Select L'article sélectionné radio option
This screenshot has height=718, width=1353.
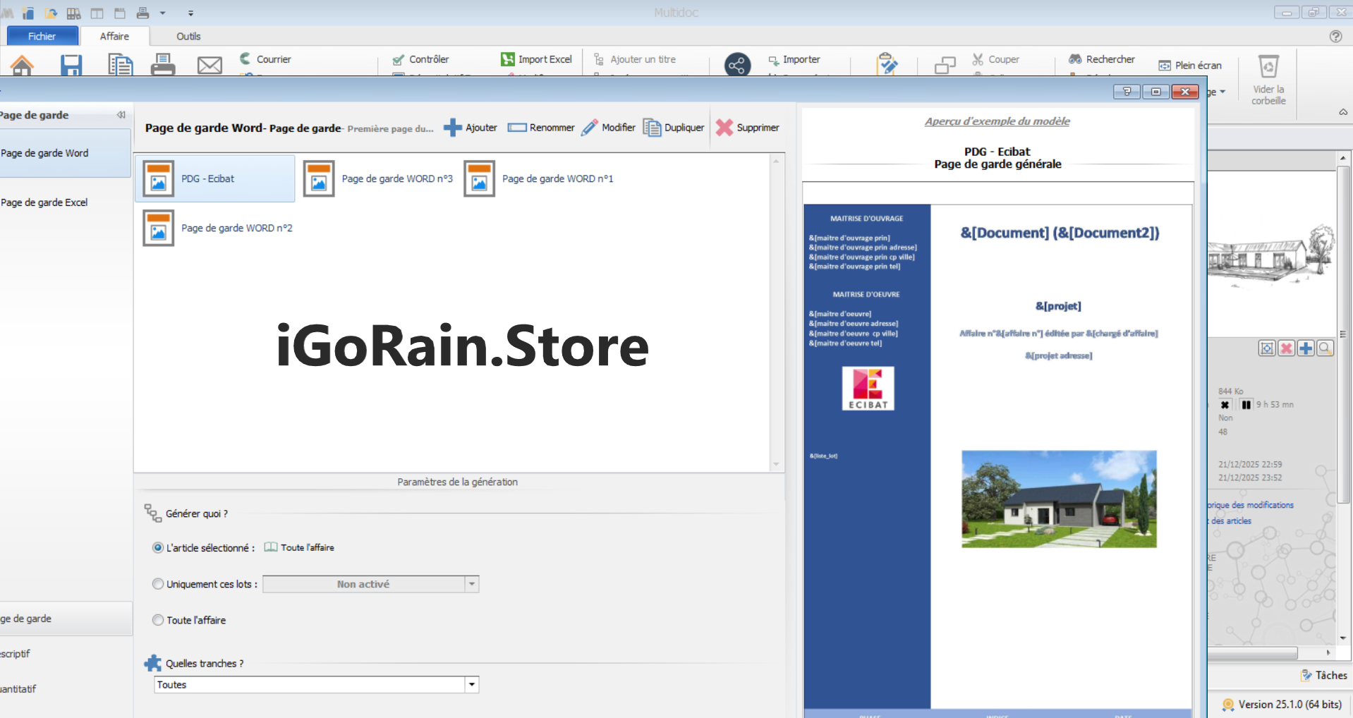tap(158, 548)
